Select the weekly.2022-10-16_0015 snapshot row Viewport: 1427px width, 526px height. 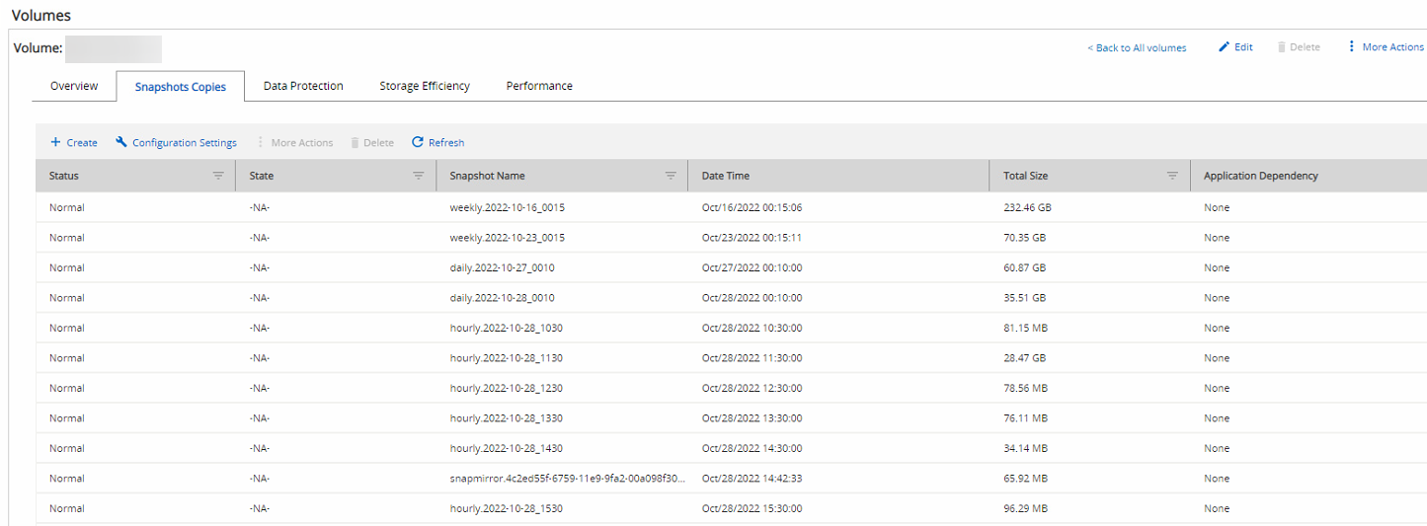coord(507,208)
